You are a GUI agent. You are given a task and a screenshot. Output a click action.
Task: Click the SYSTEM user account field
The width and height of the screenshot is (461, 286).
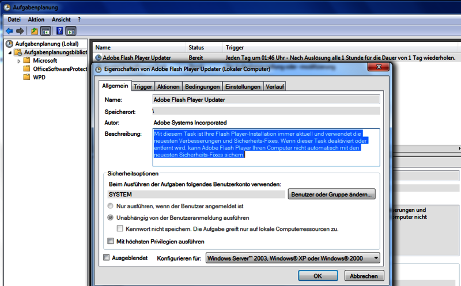pos(196,195)
